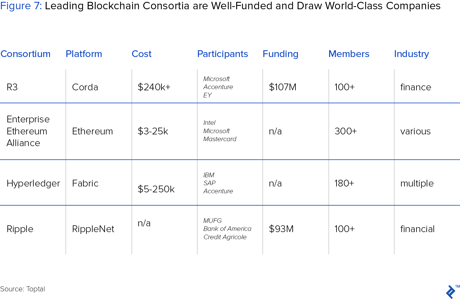Select the Funding column header

281,54
